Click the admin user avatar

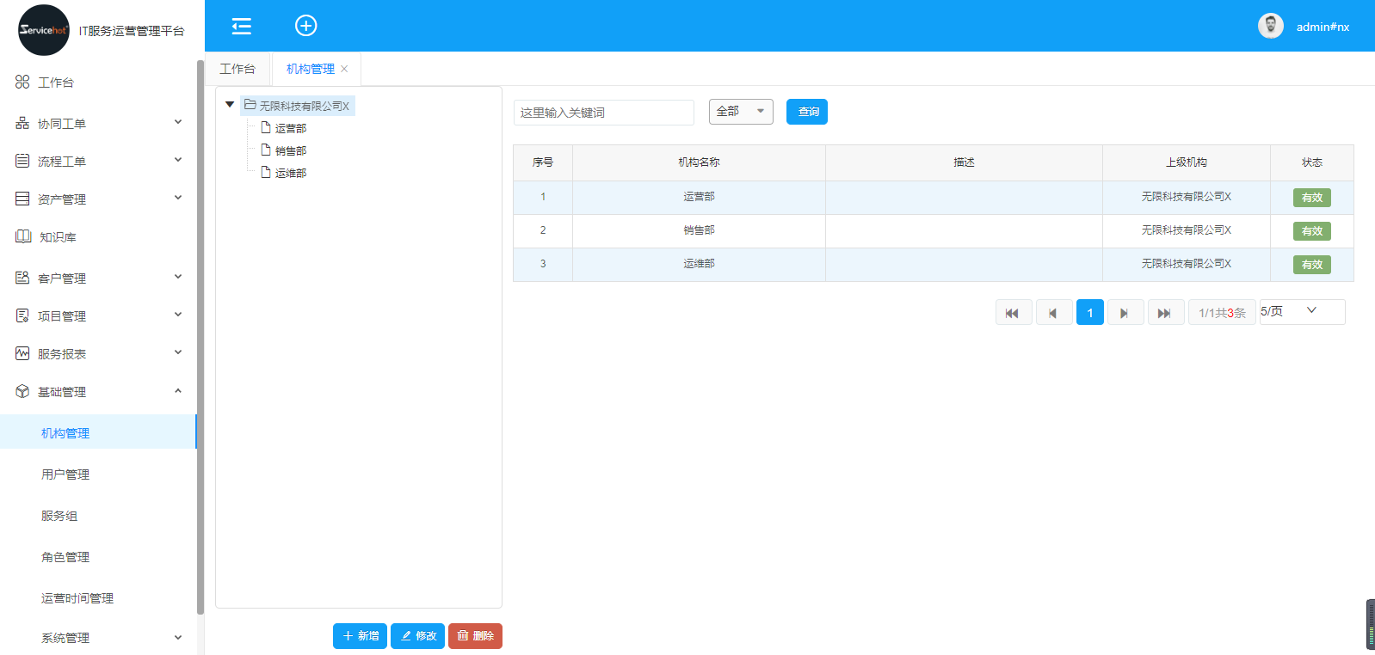(1270, 26)
